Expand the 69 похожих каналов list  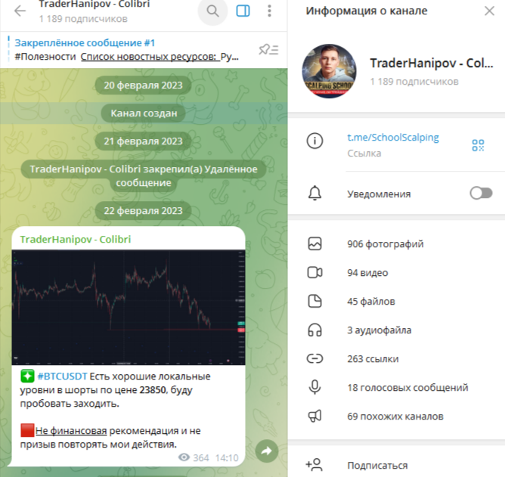[x=396, y=416]
